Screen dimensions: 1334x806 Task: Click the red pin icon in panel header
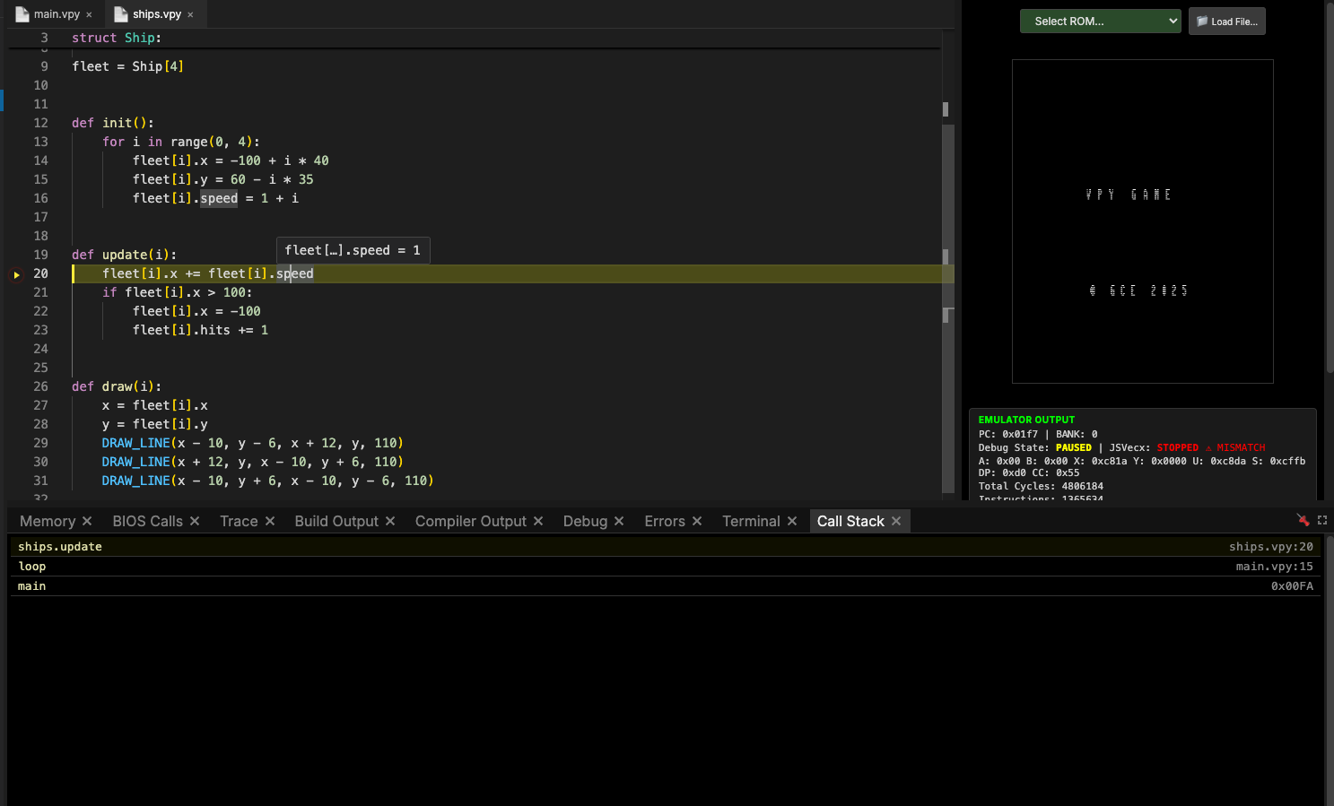pyautogui.click(x=1303, y=520)
